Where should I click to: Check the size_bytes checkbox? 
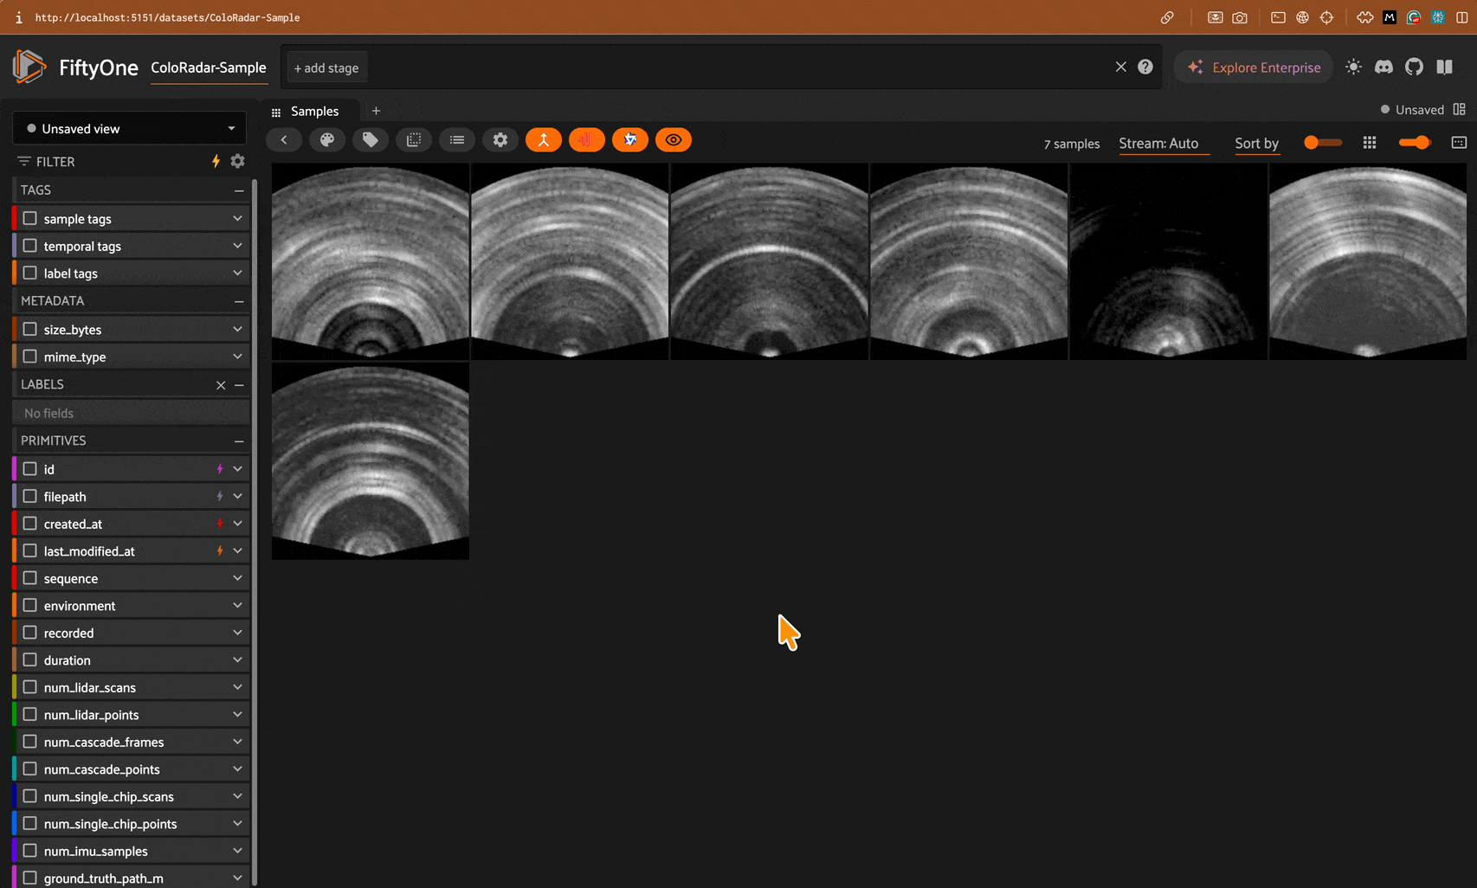coord(30,329)
